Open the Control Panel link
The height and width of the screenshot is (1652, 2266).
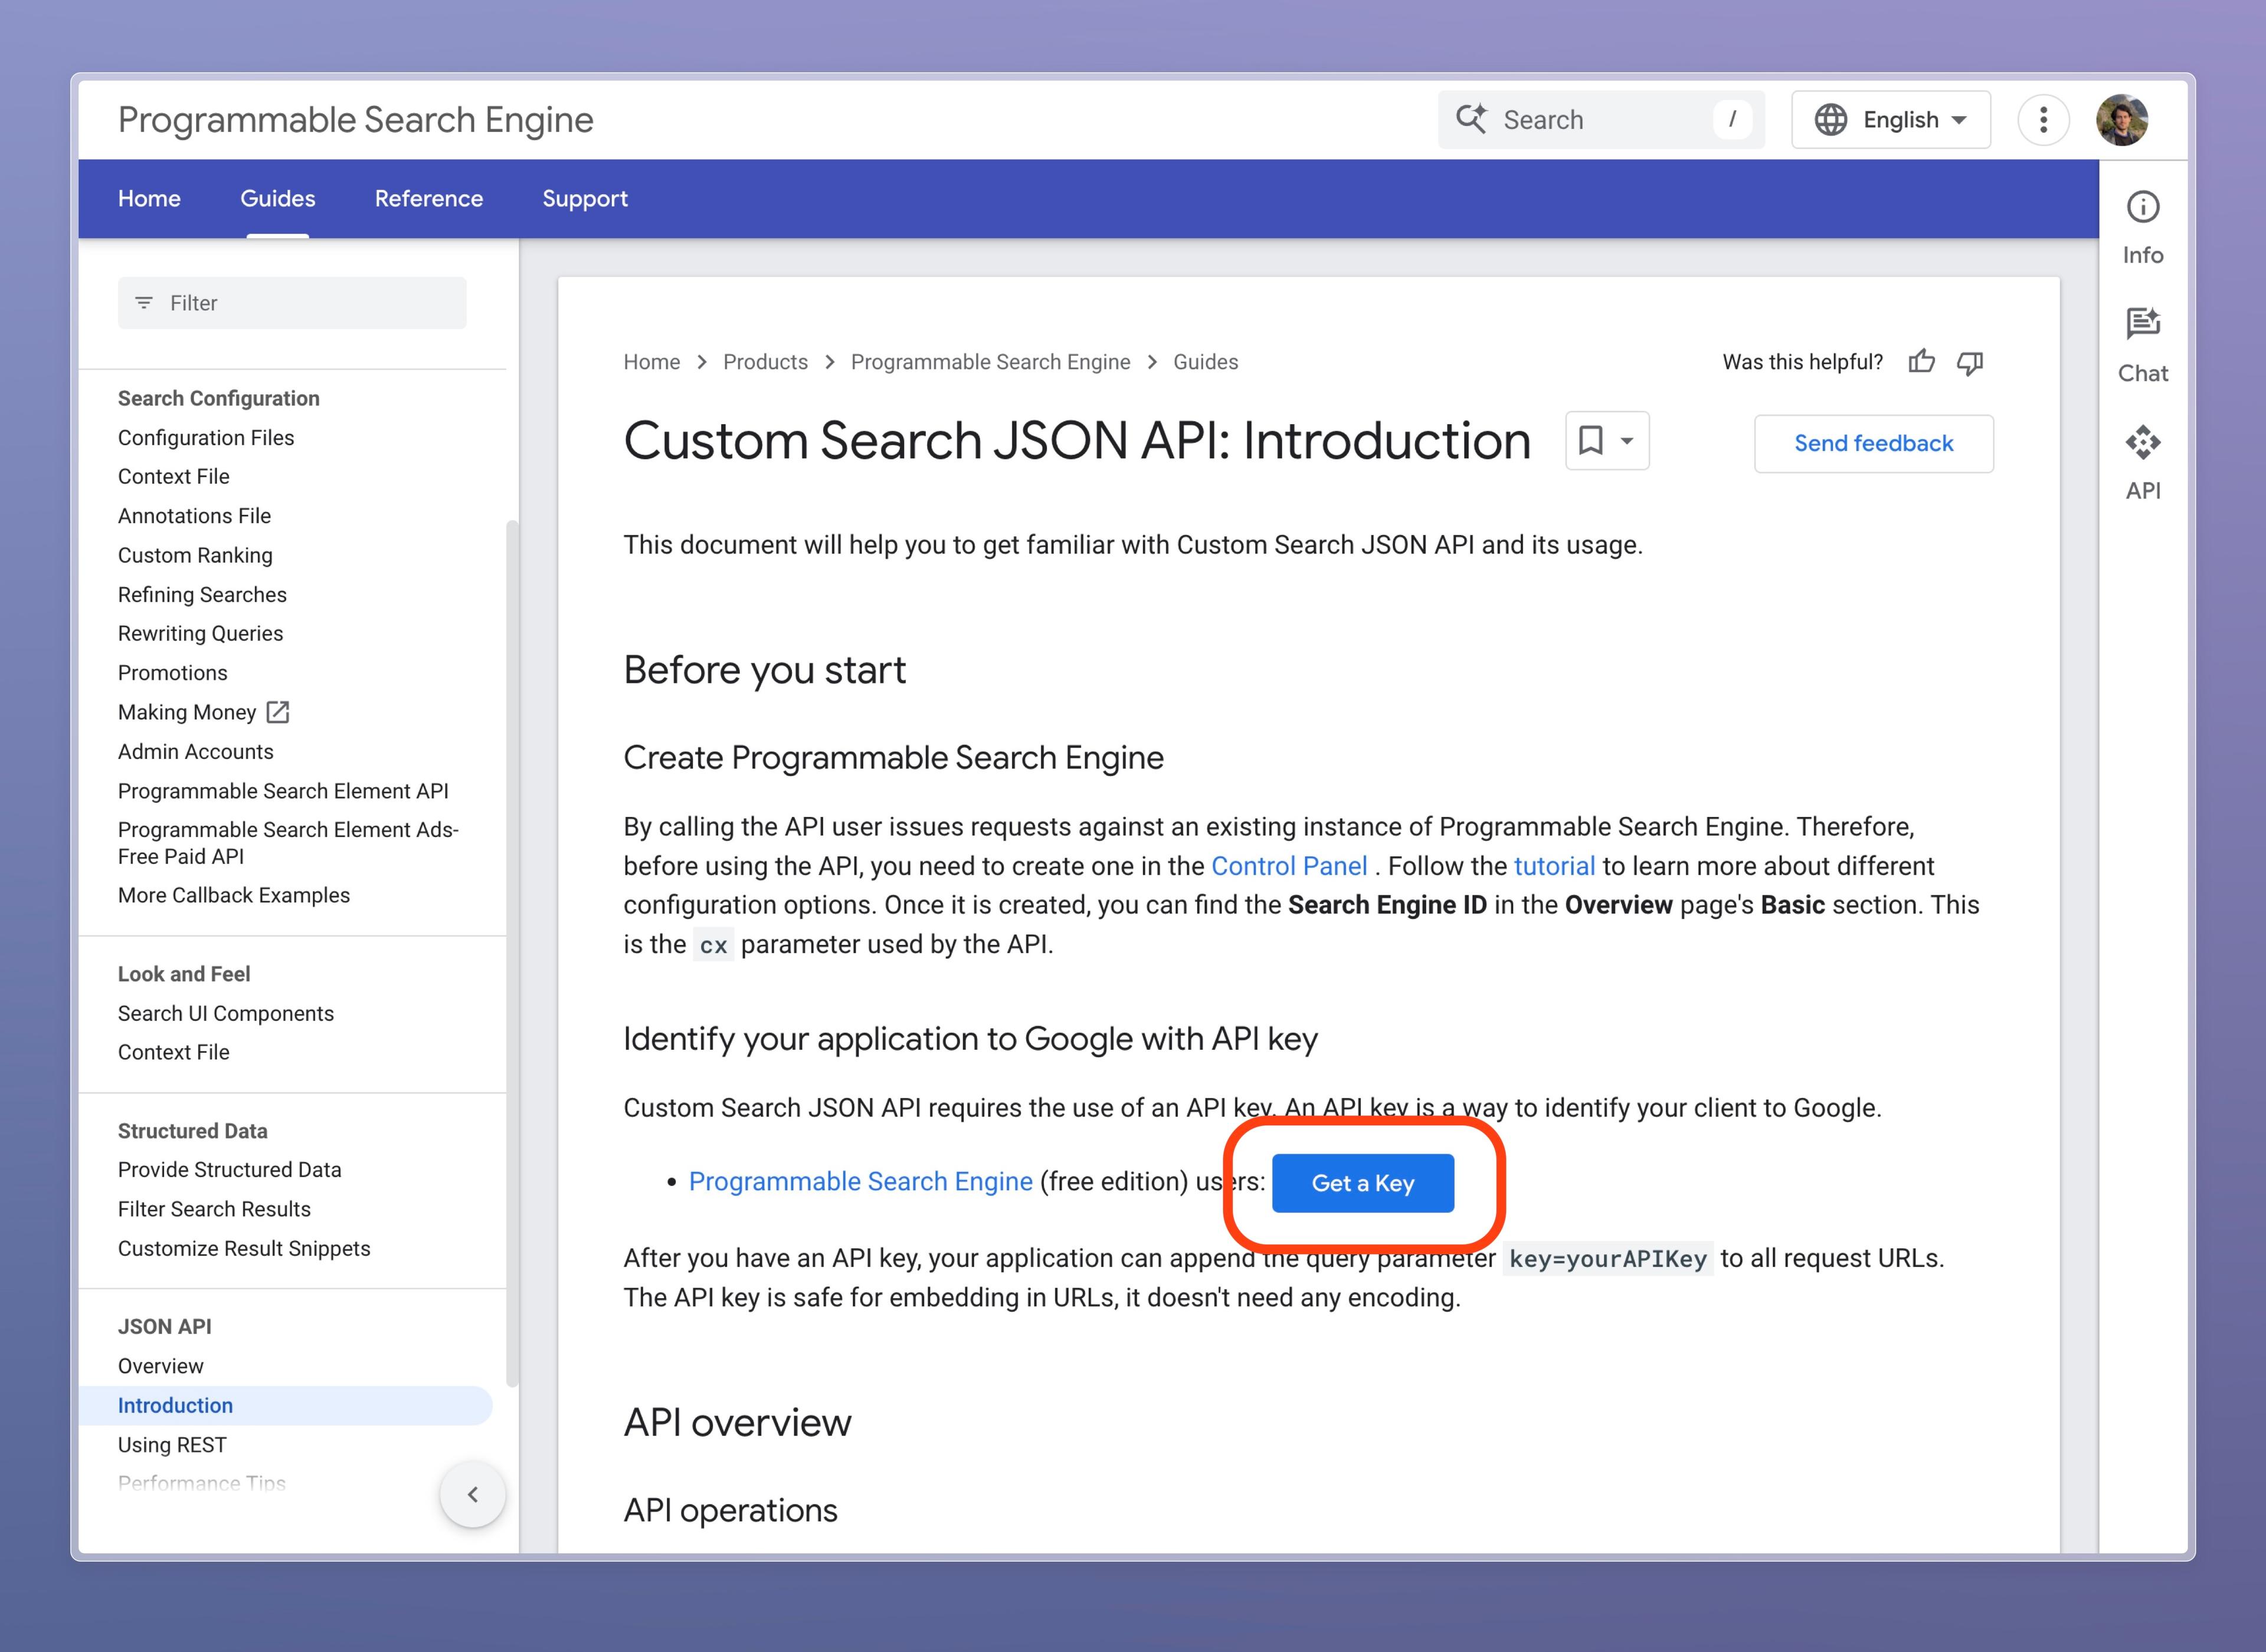[x=1289, y=866]
